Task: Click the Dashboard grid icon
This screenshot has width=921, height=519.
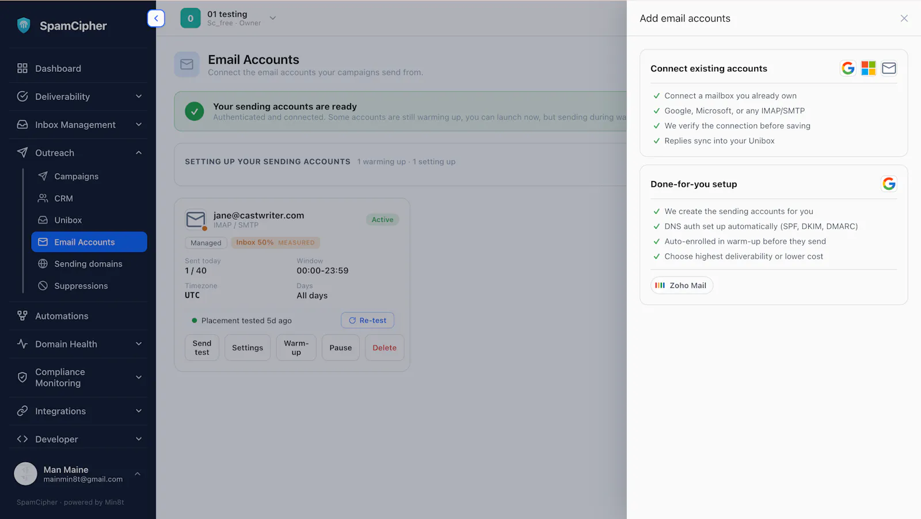Action: pyautogui.click(x=22, y=68)
